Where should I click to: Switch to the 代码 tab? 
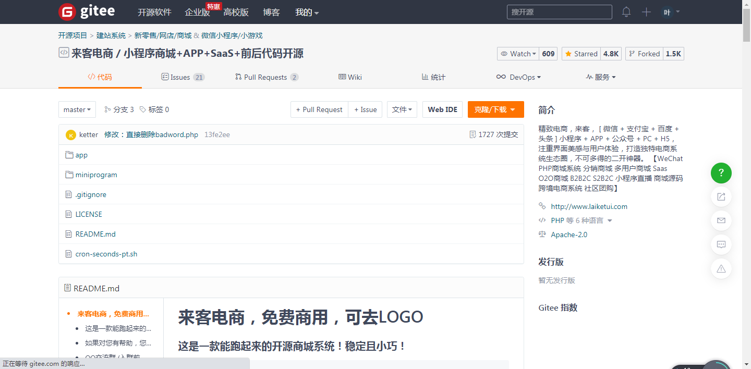click(100, 77)
